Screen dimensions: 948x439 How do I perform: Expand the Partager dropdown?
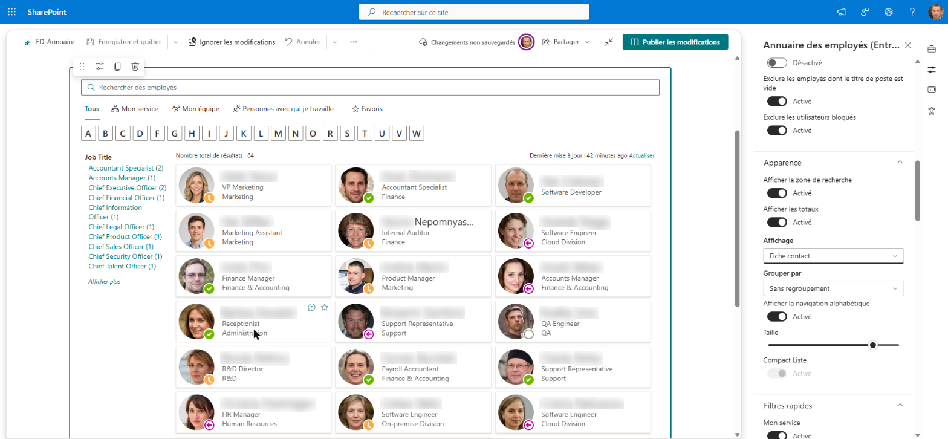coord(587,42)
